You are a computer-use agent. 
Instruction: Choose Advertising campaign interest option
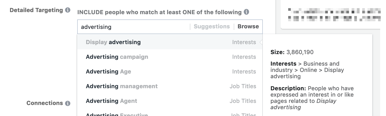117,57
